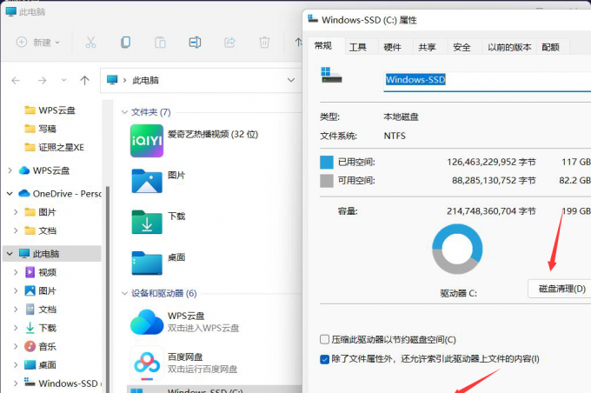Go forward with the right arrow

pyautogui.click(x=43, y=80)
